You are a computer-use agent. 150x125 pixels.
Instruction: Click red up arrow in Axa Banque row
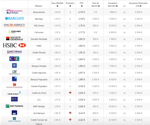pos(70,113)
